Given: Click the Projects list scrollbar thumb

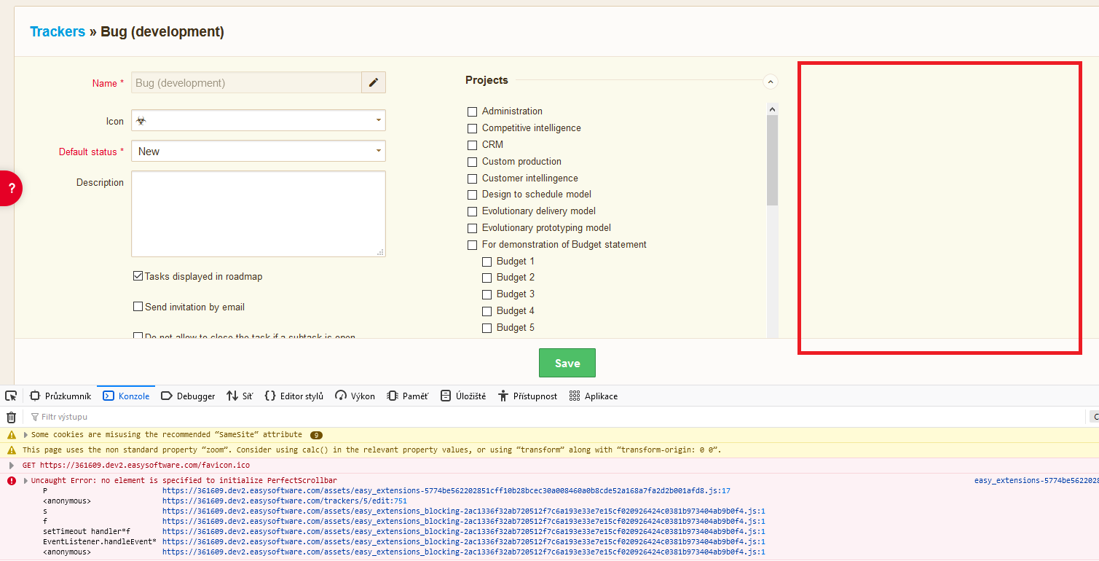Looking at the screenshot, I should coord(772,160).
